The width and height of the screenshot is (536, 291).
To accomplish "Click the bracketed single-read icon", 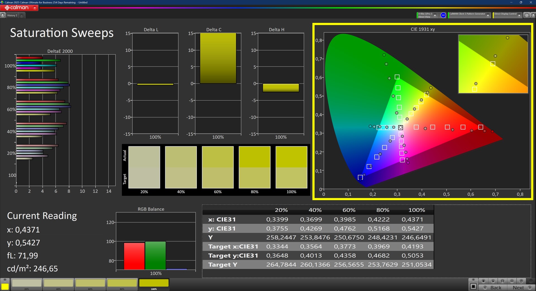I will (x=502, y=281).
